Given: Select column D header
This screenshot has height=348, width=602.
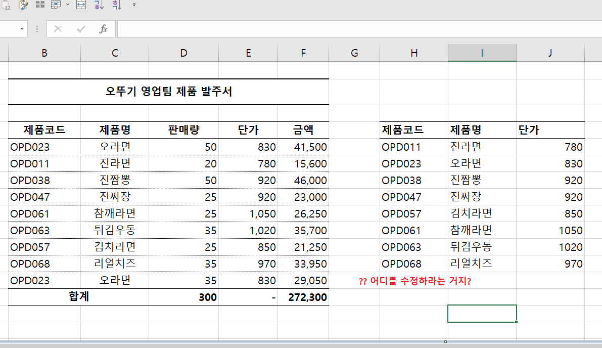Looking at the screenshot, I should (x=183, y=53).
